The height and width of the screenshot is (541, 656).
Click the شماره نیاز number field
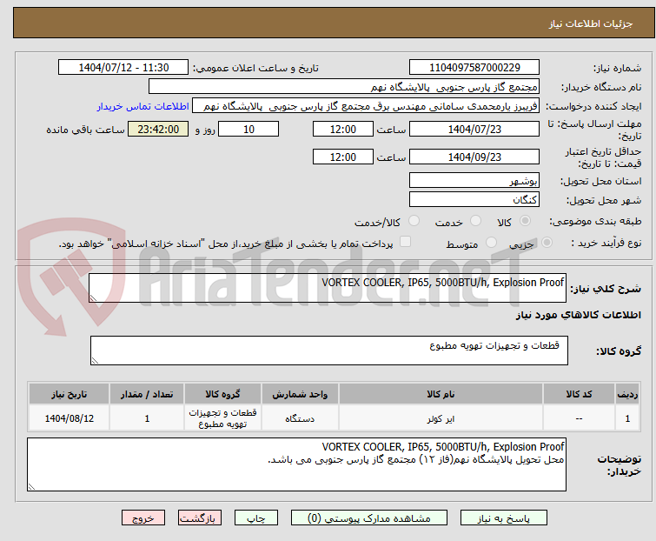[474, 68]
